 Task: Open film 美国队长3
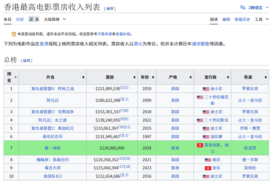point(52,176)
